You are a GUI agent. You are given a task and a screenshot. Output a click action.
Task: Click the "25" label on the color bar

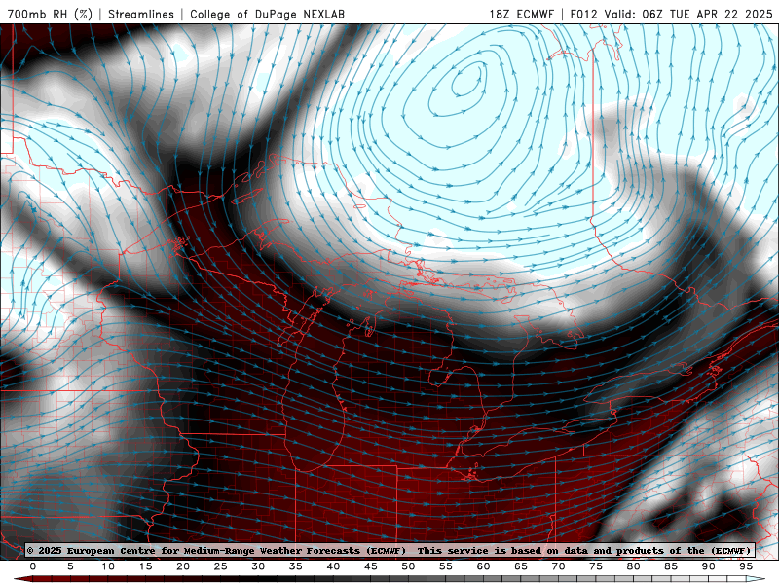(221, 566)
